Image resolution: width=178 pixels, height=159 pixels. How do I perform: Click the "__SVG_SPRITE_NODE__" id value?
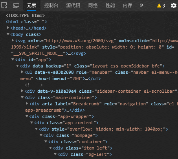click(x=38, y=53)
